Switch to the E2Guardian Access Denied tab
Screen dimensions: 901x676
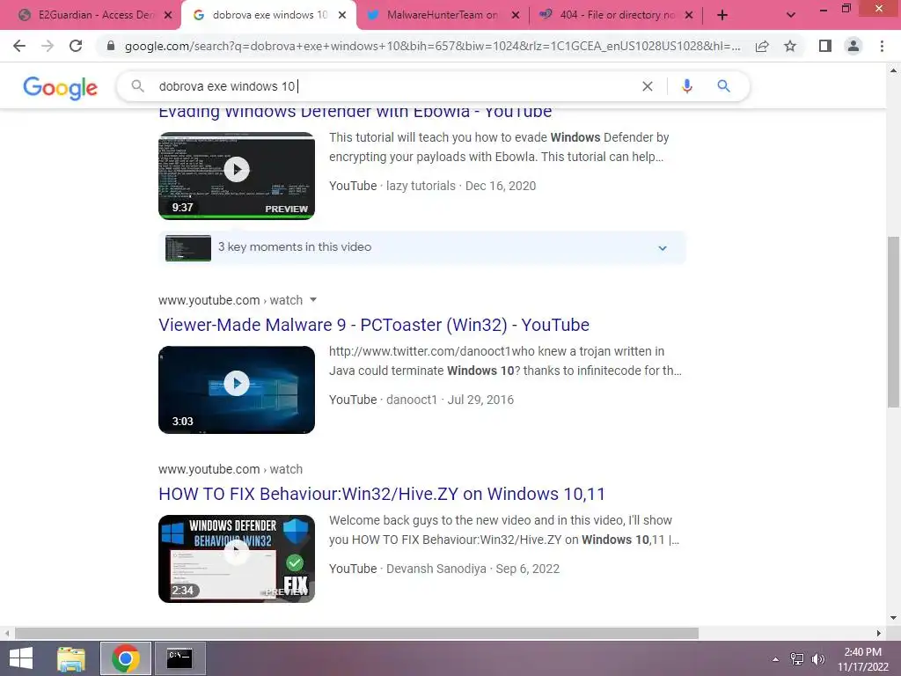(92, 15)
